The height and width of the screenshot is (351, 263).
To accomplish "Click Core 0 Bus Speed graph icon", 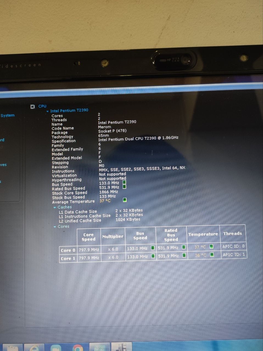I will tap(153, 248).
